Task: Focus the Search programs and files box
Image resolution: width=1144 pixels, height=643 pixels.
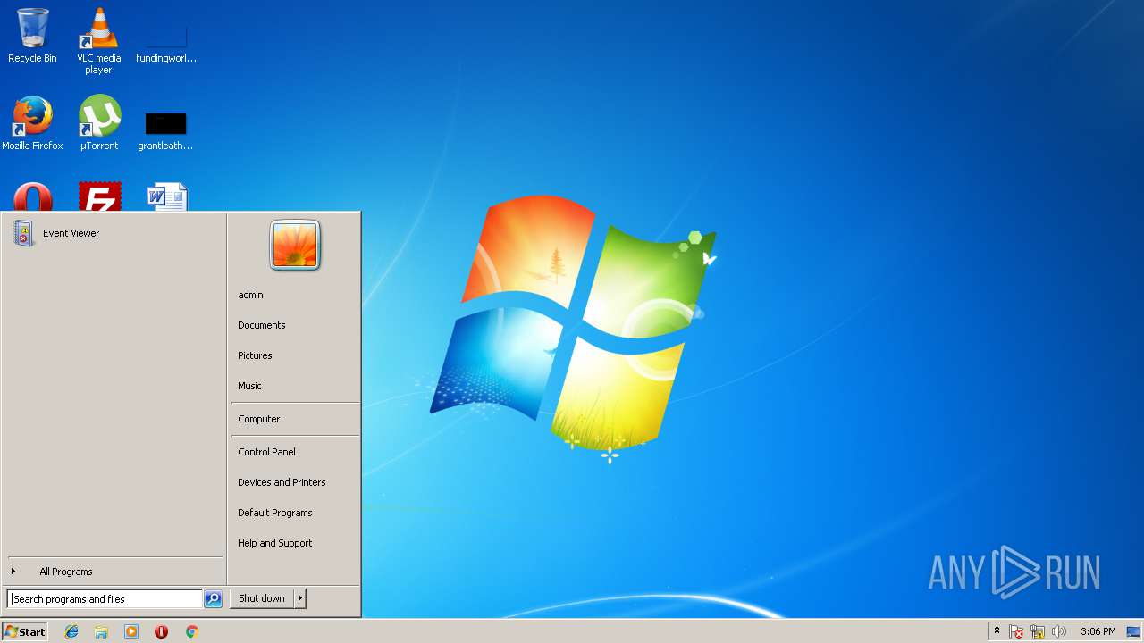Action: [x=105, y=599]
